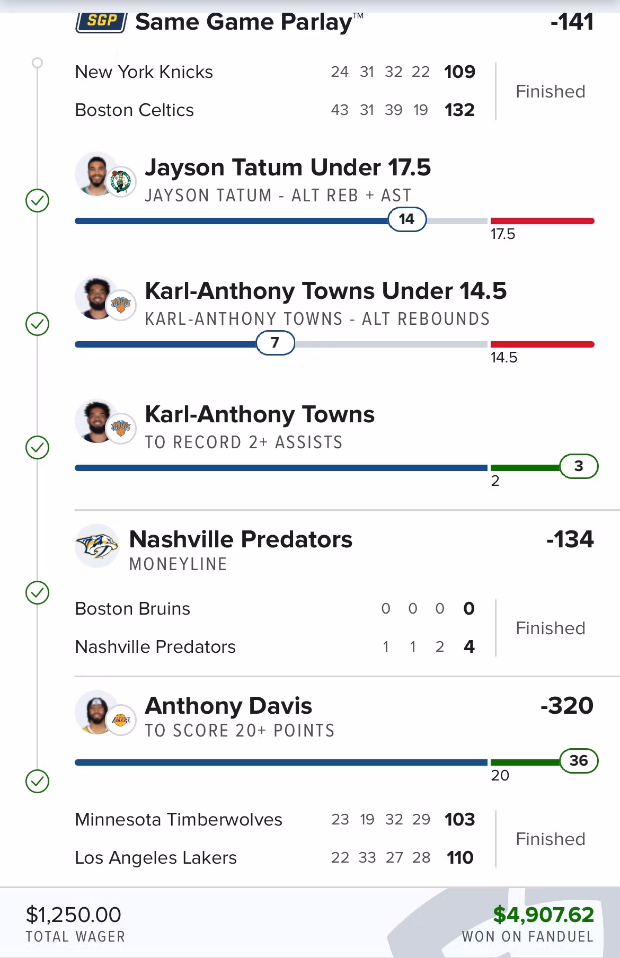Tap the Nashville Predators team logo

tap(96, 546)
